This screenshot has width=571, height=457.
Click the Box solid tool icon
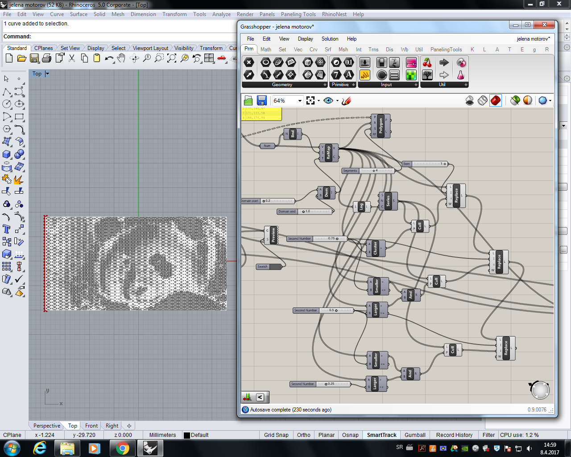click(x=7, y=154)
